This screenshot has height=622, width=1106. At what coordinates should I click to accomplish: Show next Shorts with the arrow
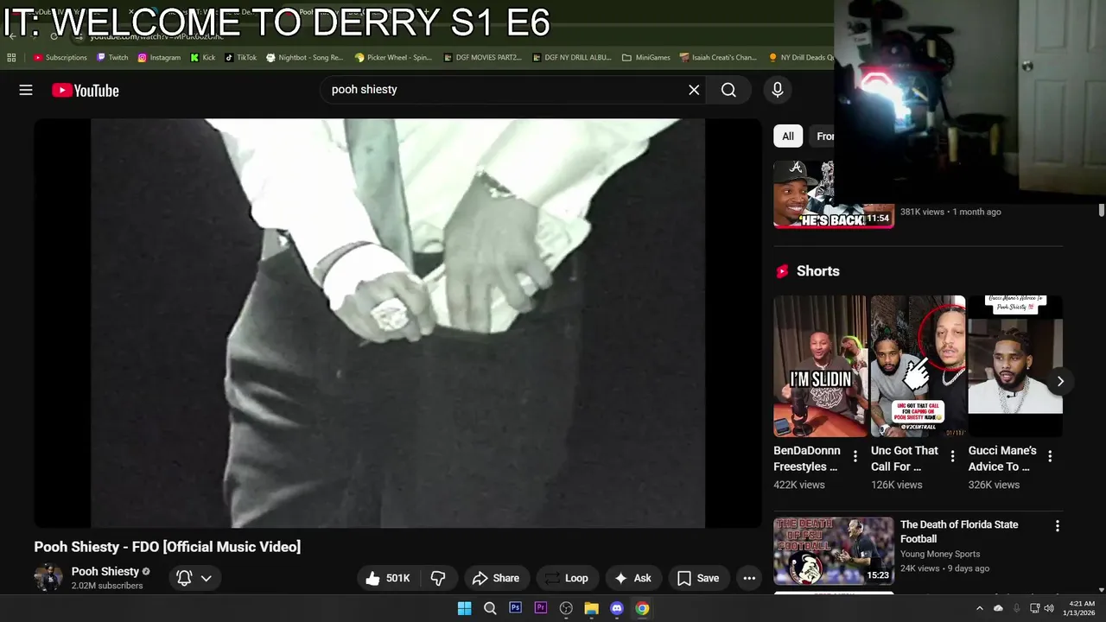tap(1060, 382)
